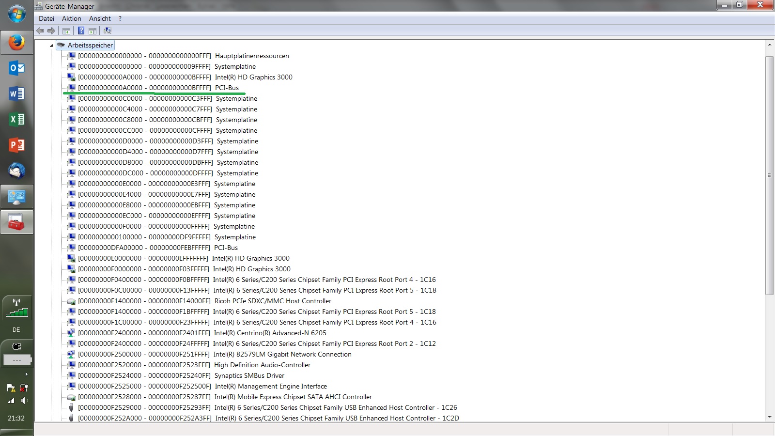Open Help via blue question-mark icon

[x=81, y=31]
